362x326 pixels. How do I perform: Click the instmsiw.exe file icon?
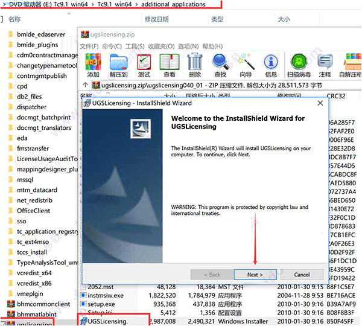tap(83, 295)
